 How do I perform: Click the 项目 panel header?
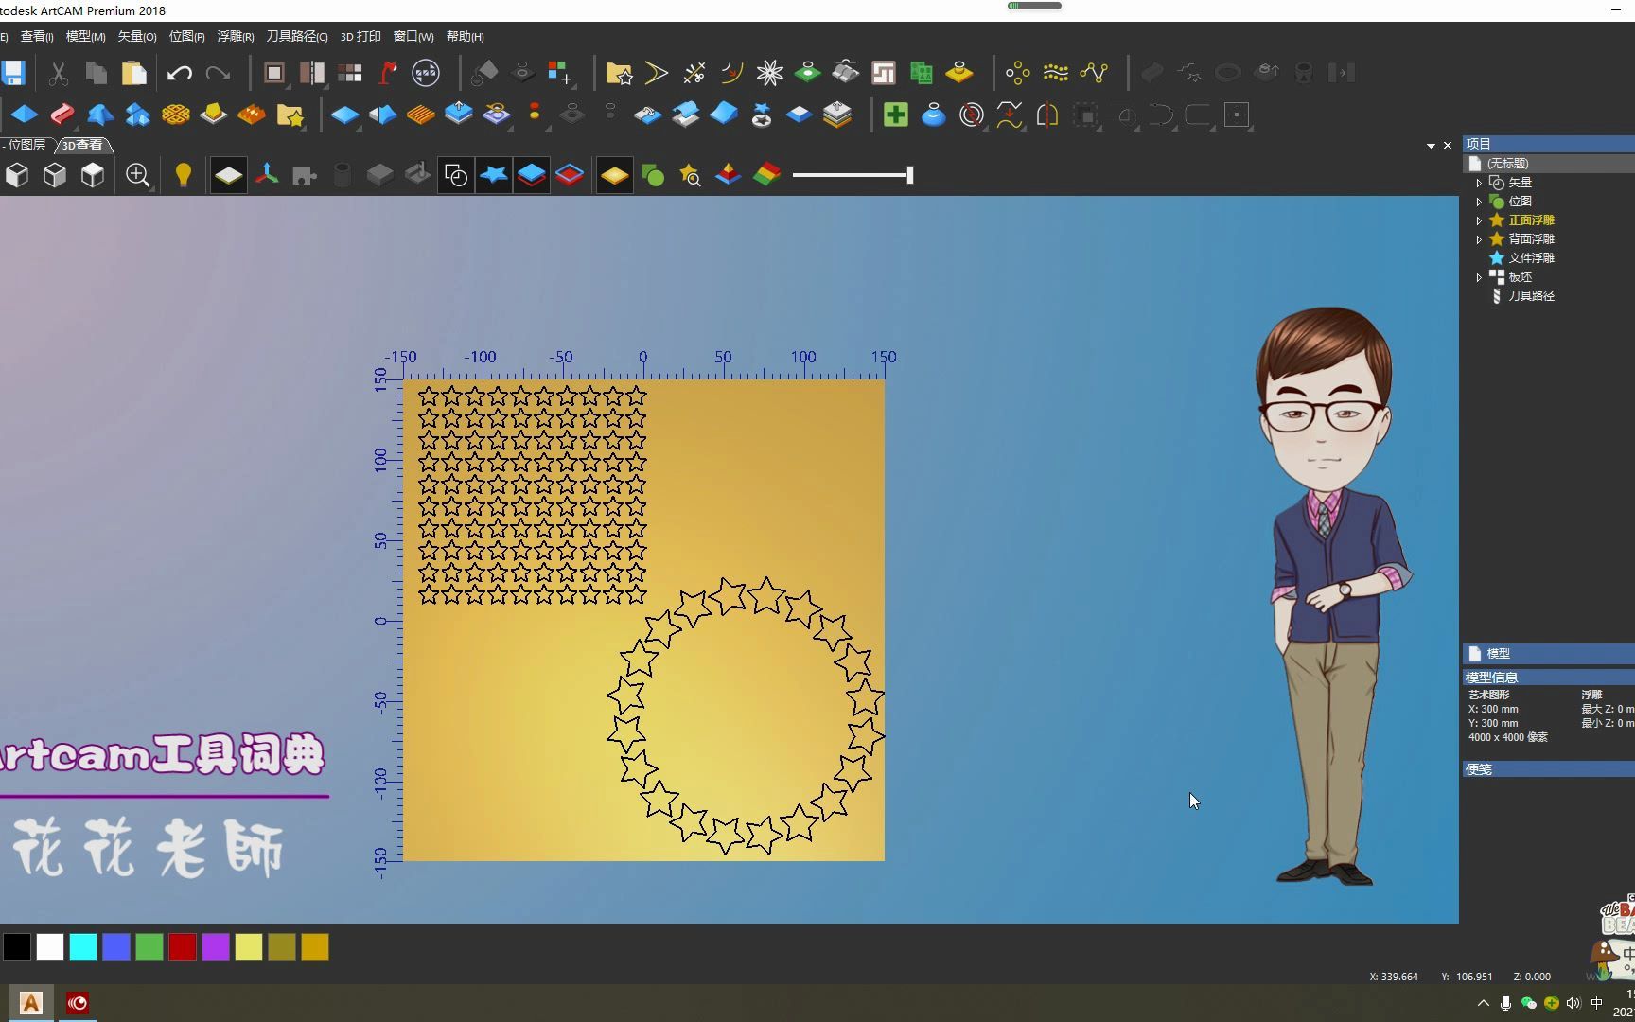click(1548, 144)
